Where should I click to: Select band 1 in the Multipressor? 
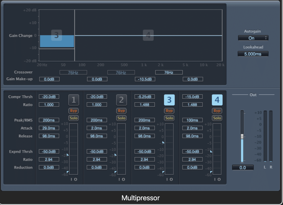pyautogui.click(x=73, y=100)
